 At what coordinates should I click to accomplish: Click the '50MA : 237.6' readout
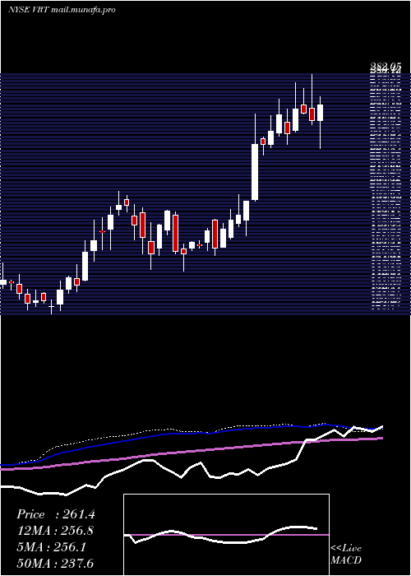55,563
